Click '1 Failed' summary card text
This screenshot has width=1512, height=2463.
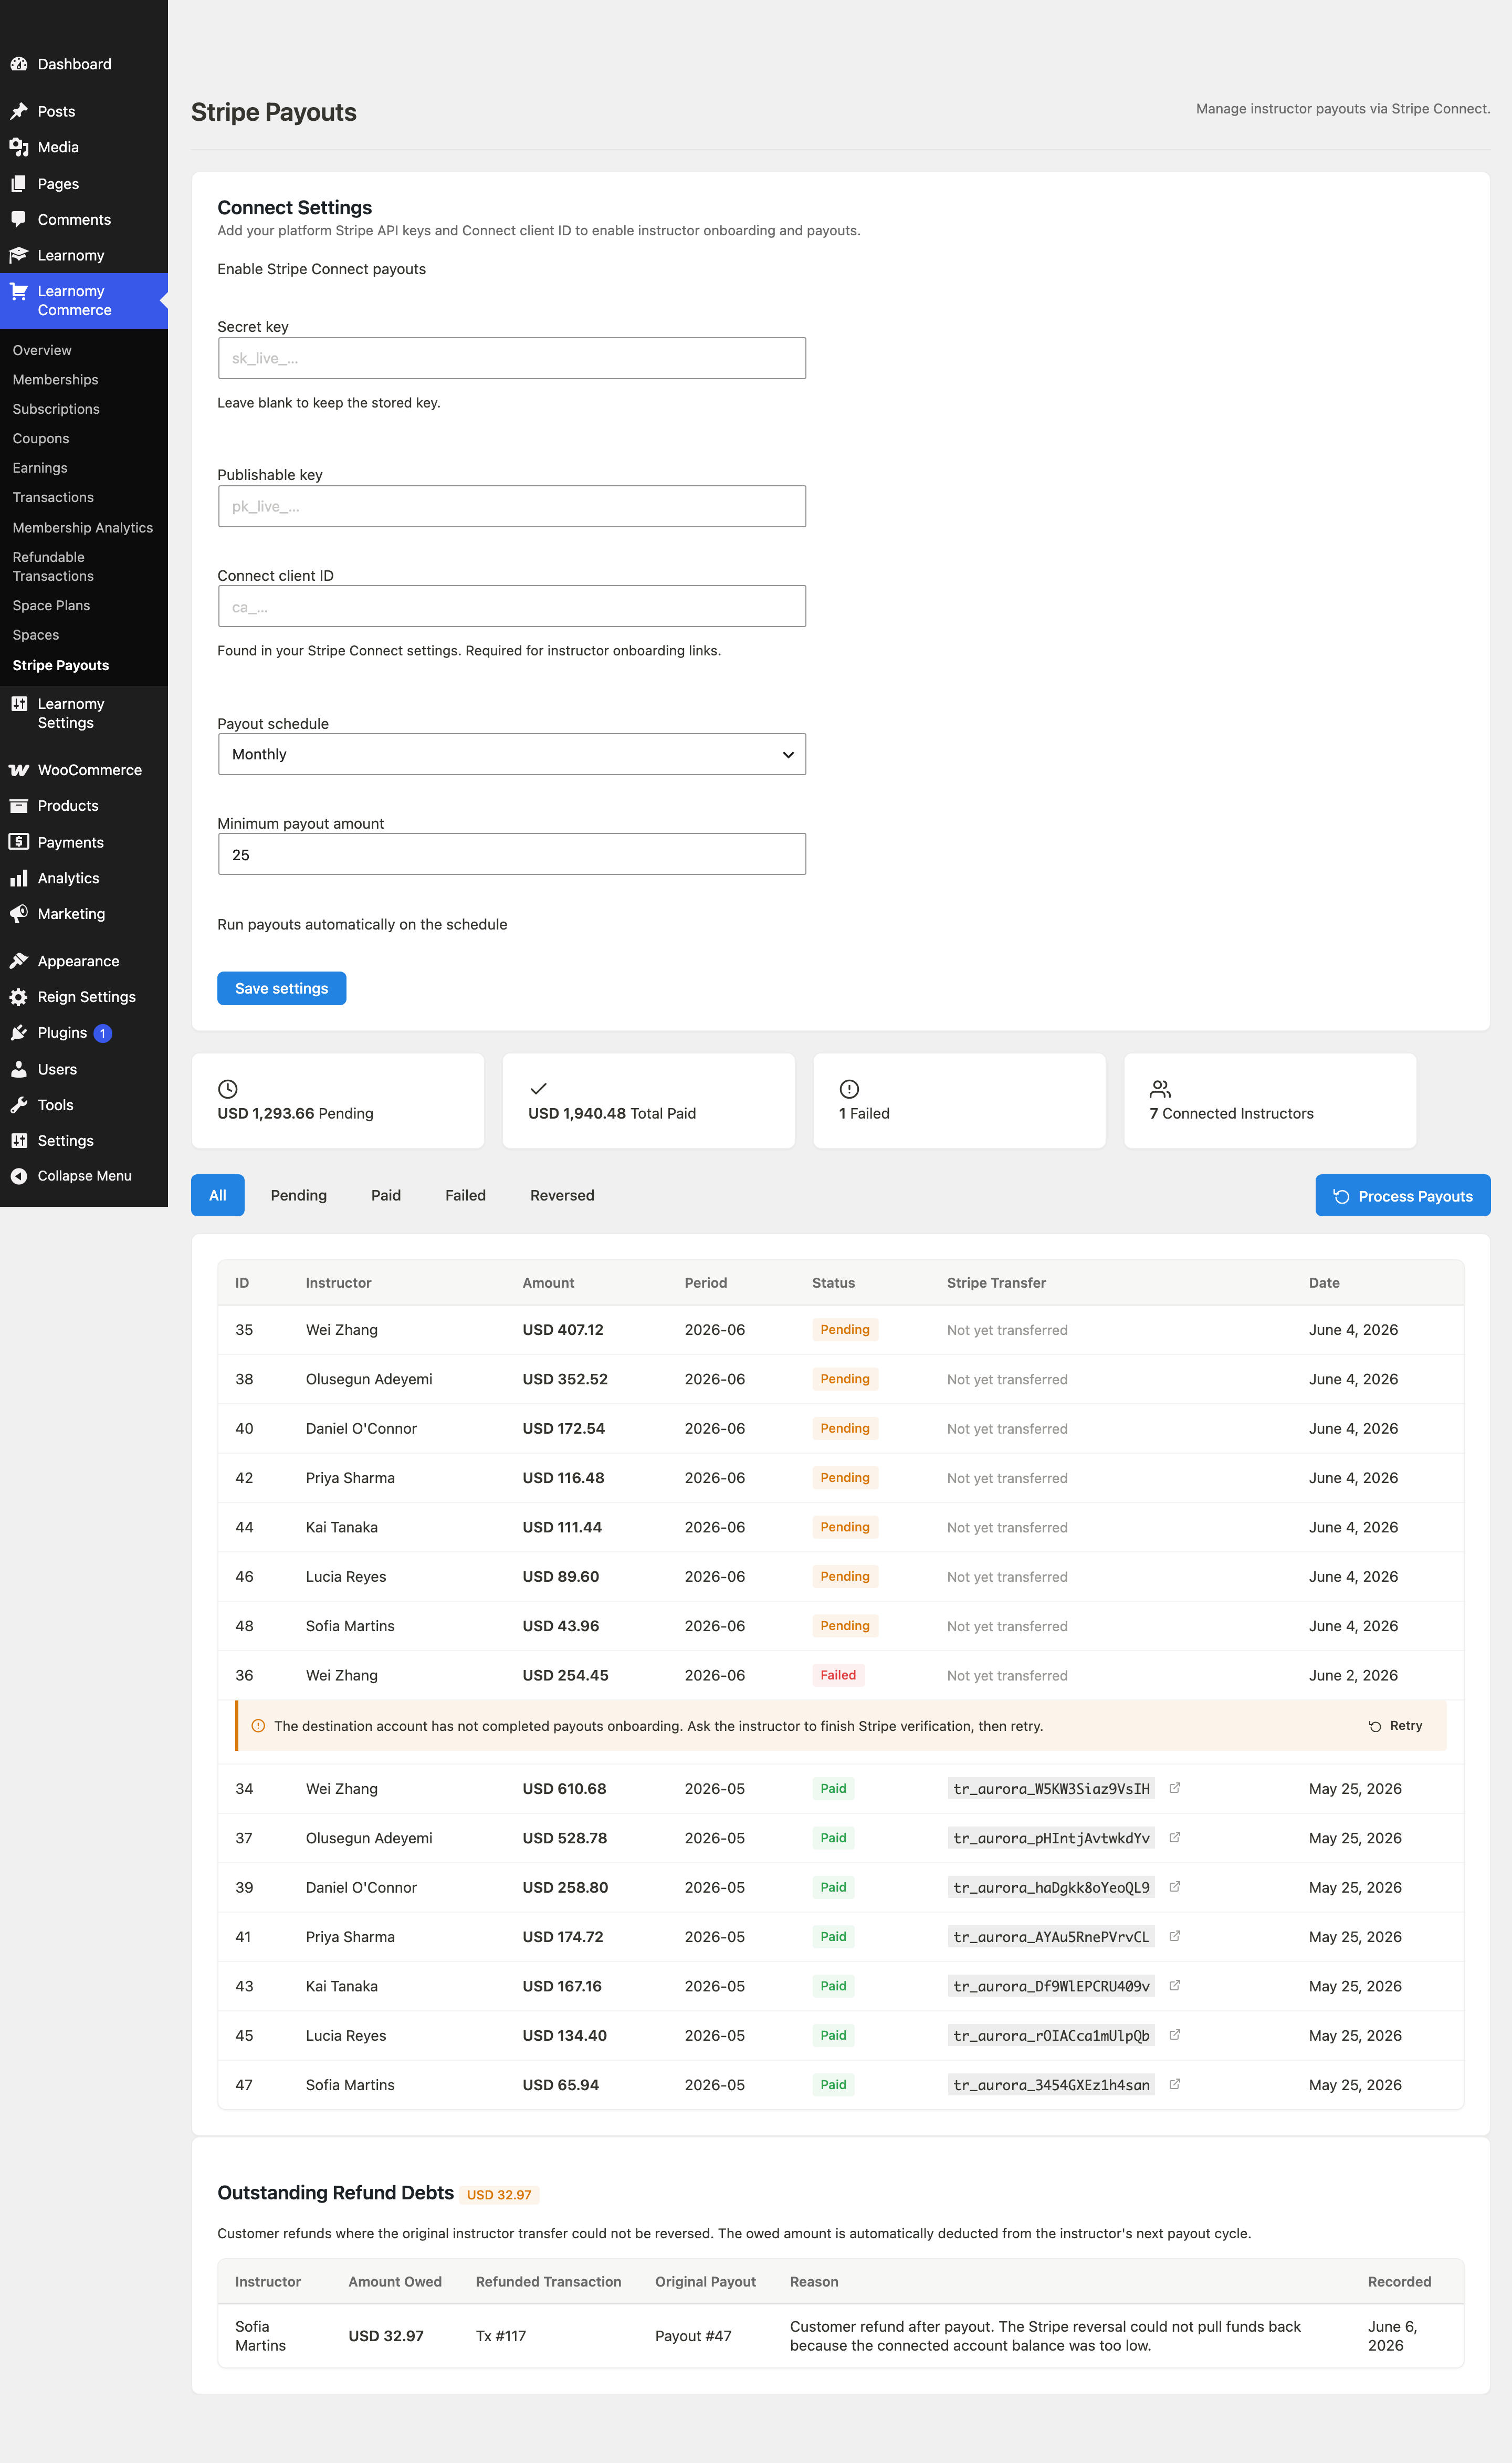coord(864,1113)
